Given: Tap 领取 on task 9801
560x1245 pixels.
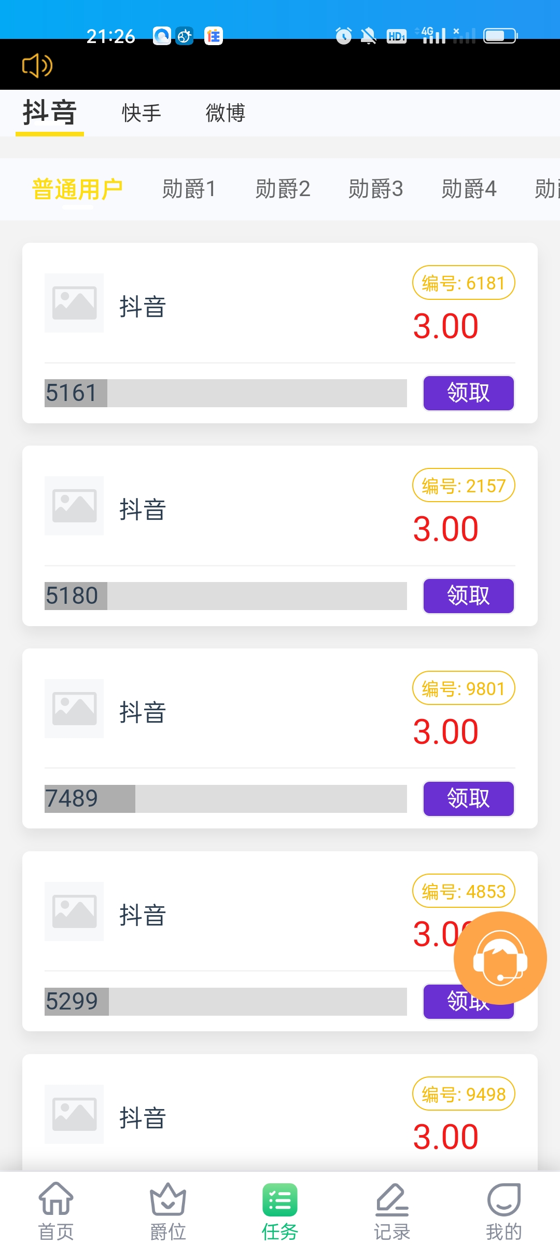Looking at the screenshot, I should (x=468, y=798).
